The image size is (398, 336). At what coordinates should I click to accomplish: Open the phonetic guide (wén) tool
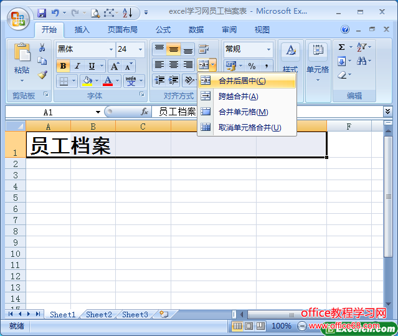point(131,81)
